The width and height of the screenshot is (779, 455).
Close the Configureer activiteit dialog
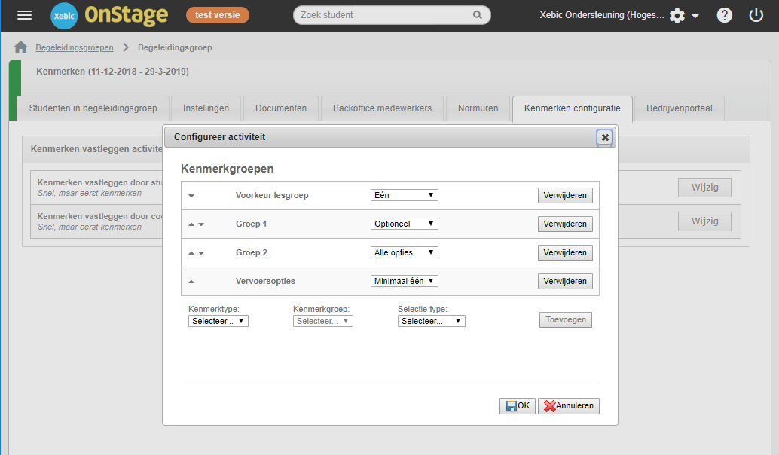pyautogui.click(x=605, y=138)
